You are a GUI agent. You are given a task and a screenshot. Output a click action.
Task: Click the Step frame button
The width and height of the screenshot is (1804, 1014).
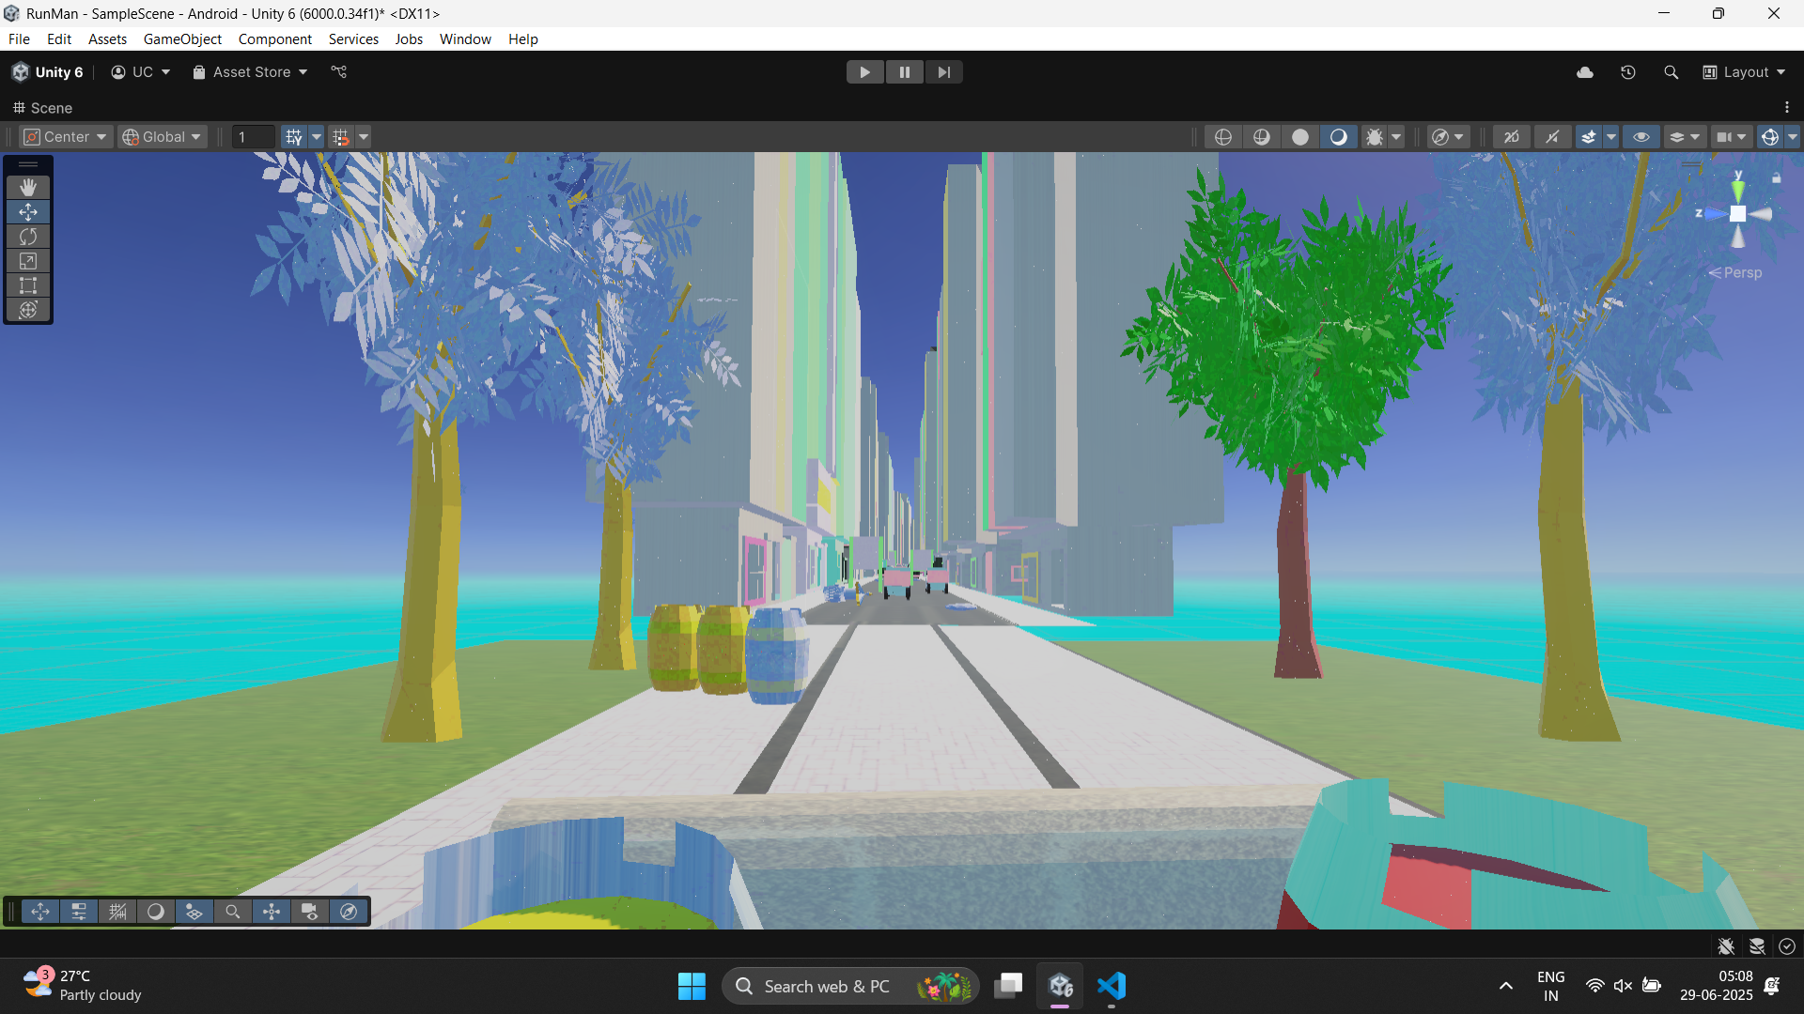coord(943,72)
